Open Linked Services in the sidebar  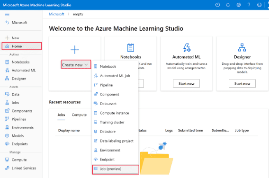20,168
